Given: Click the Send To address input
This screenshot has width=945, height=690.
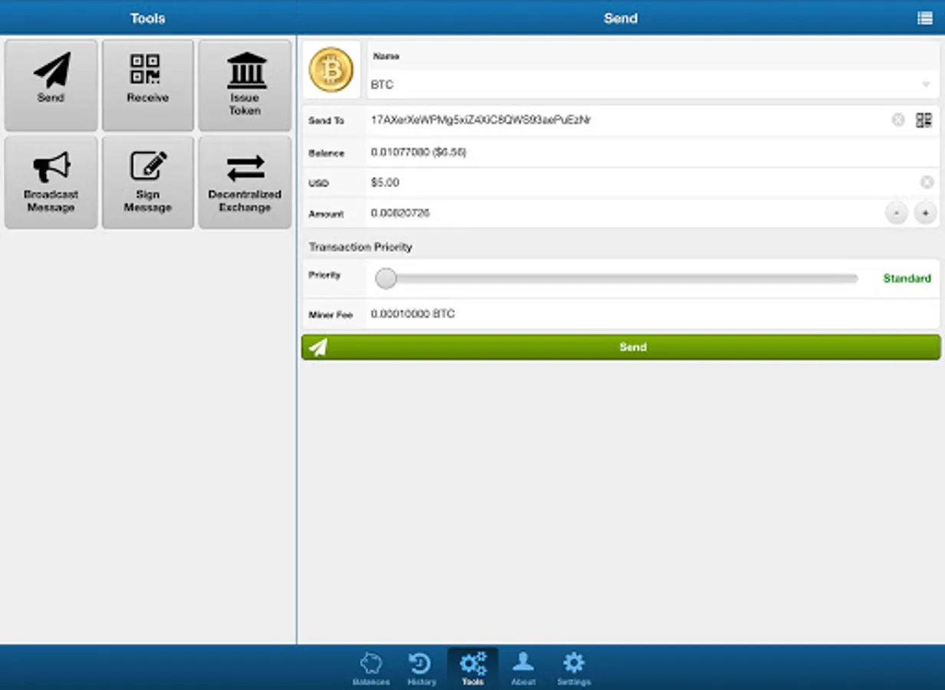Looking at the screenshot, I should pyautogui.click(x=627, y=120).
